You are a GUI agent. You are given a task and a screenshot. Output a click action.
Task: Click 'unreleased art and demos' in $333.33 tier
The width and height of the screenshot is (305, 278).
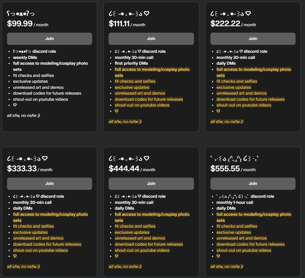pyautogui.click(x=38, y=238)
